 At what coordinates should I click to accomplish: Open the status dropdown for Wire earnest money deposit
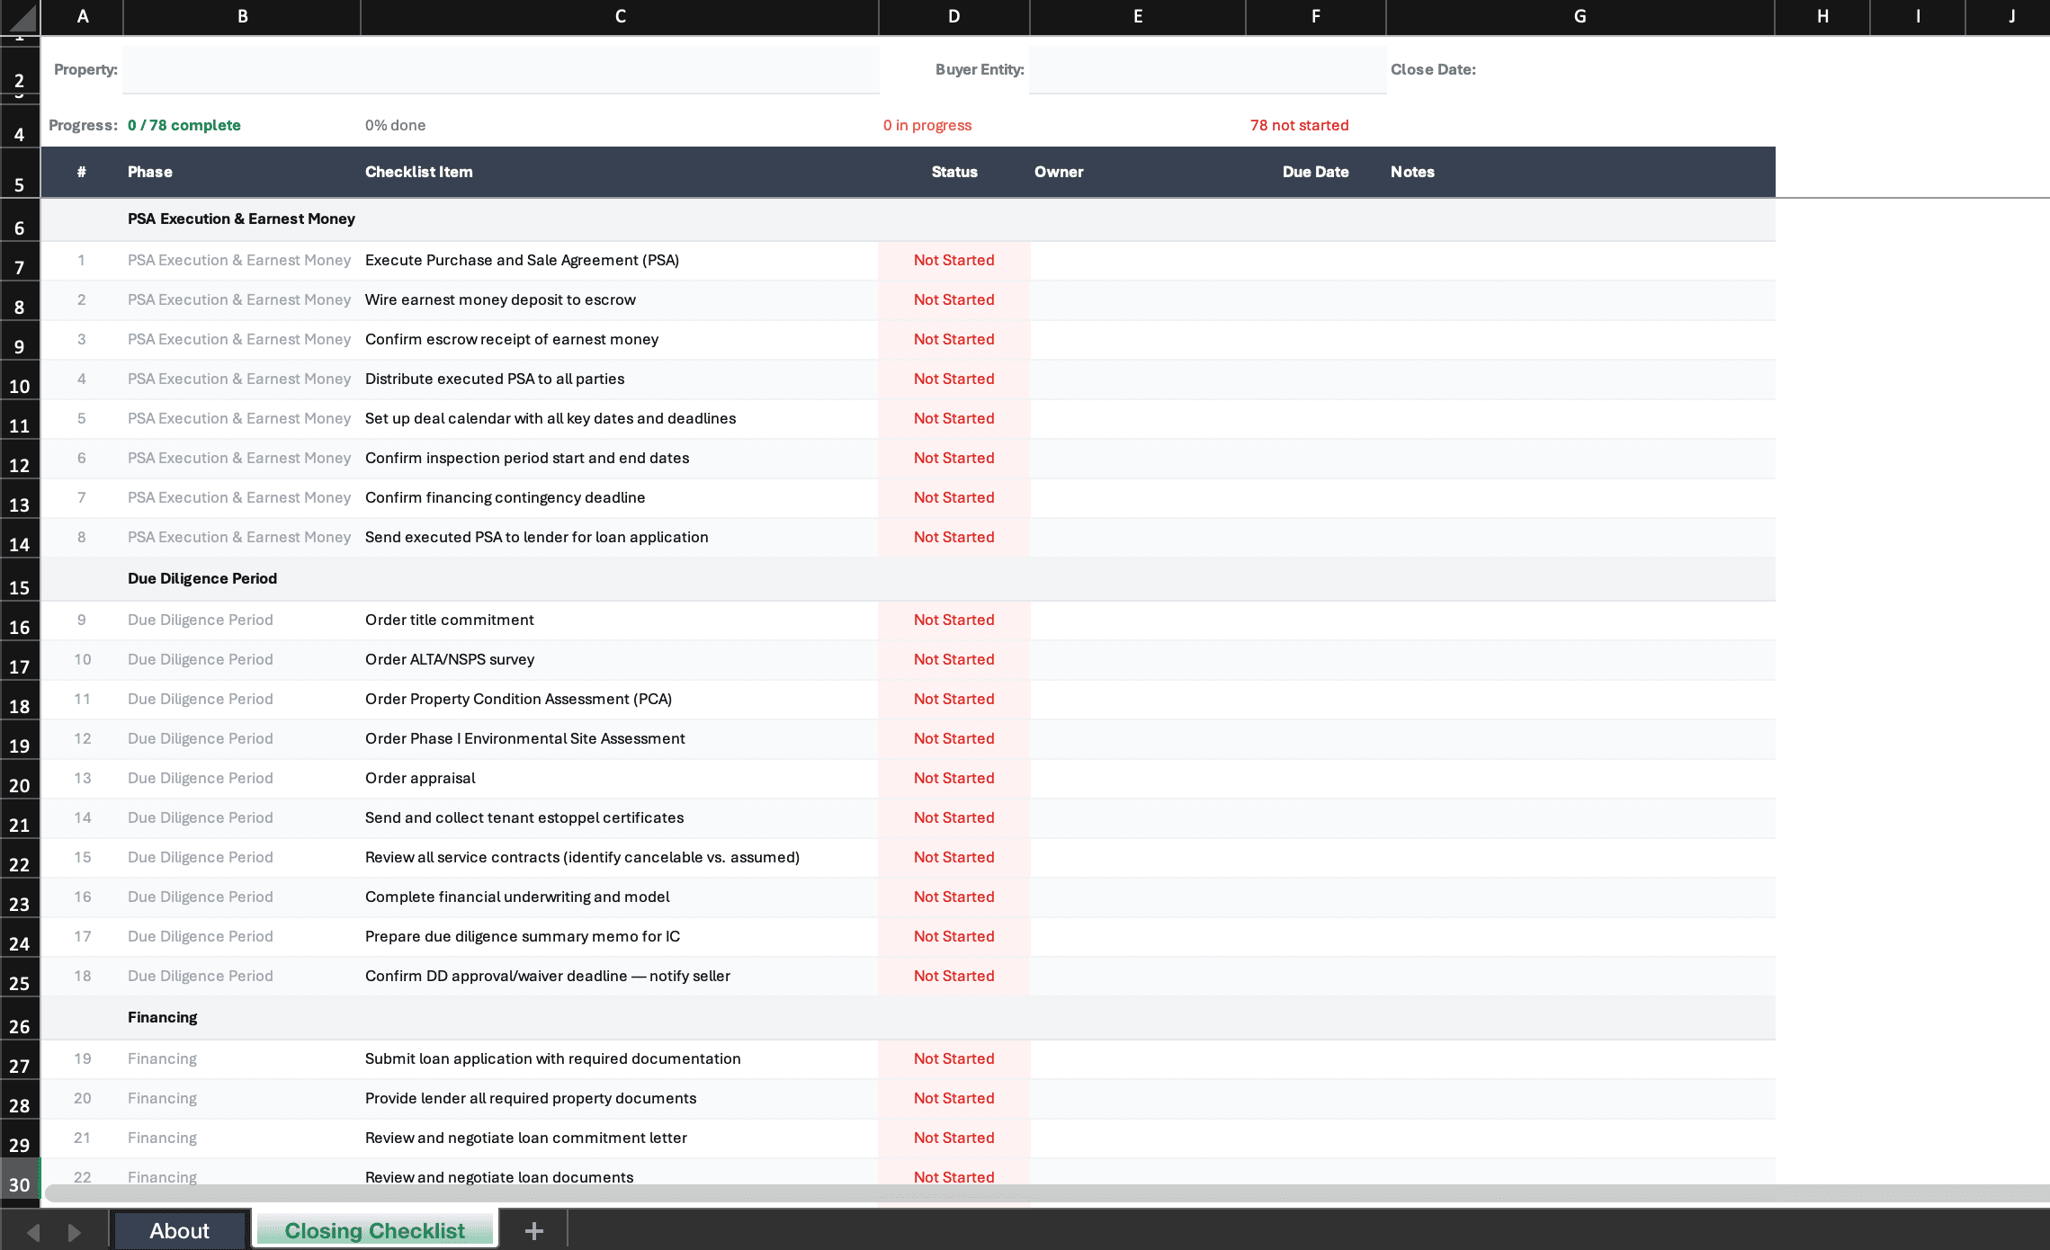pyautogui.click(x=953, y=299)
